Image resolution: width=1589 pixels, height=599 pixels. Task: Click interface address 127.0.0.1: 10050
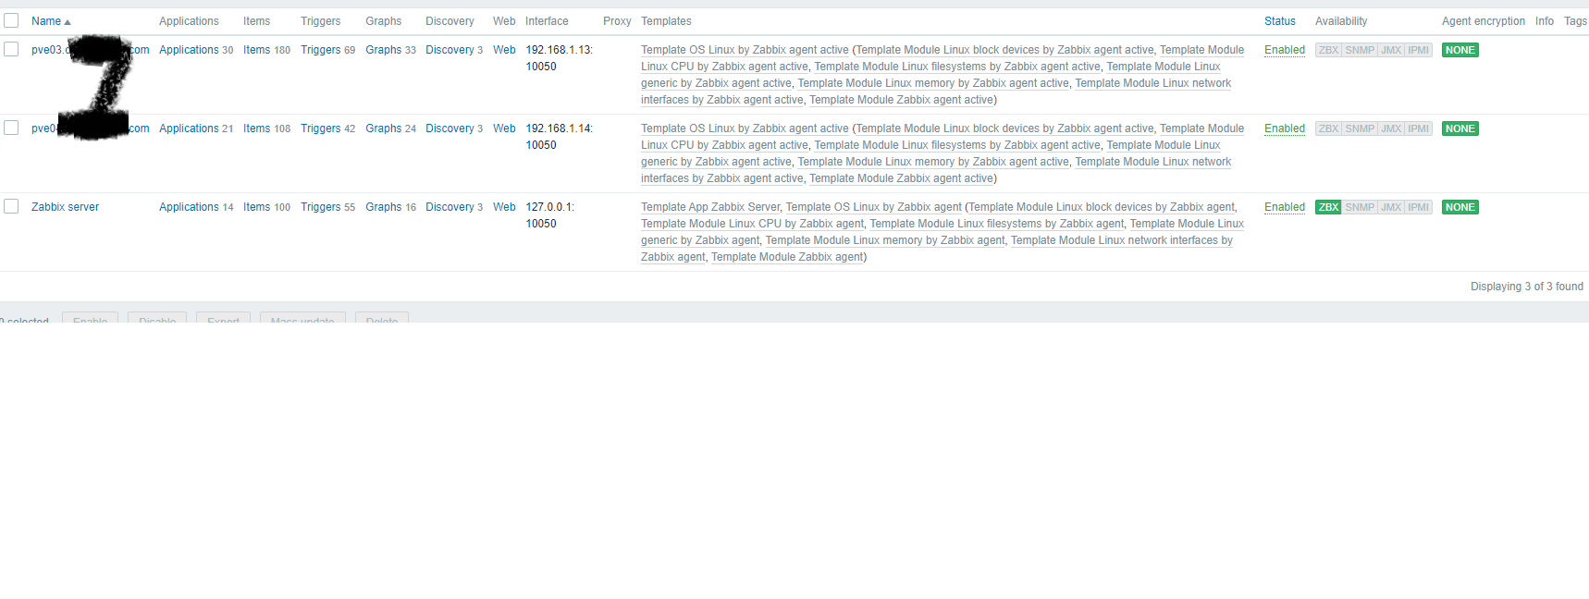[x=550, y=215]
